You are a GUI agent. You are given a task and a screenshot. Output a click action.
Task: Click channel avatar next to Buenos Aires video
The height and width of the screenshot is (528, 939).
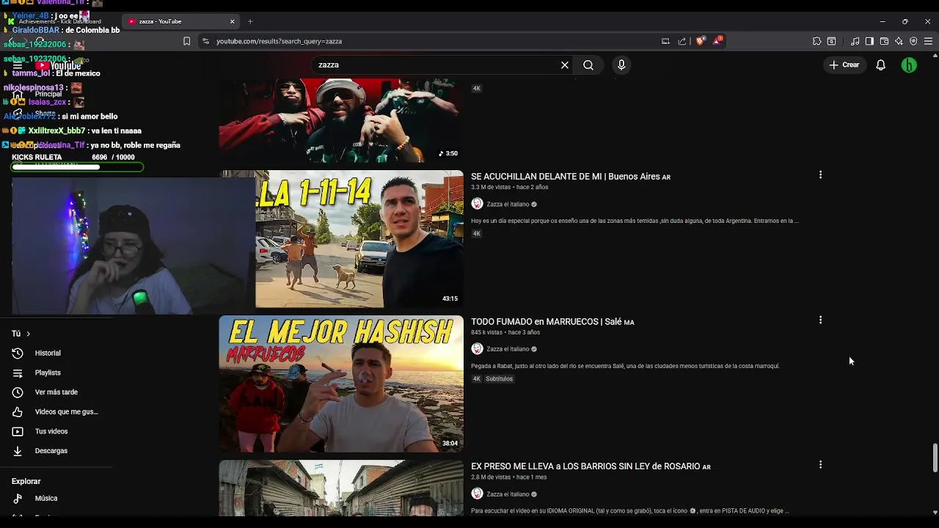[x=477, y=204]
